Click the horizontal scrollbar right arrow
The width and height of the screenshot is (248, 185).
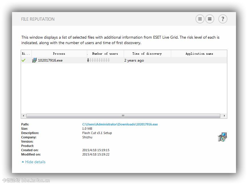(x=224, y=116)
